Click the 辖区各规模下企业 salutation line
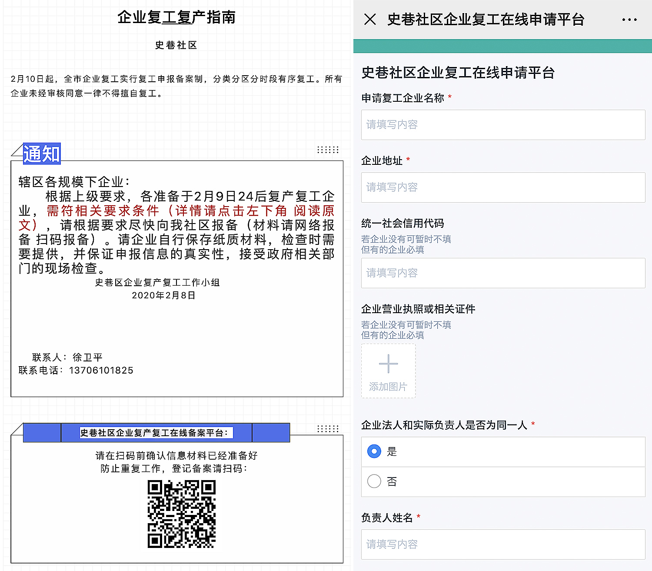652x571 pixels. (x=74, y=182)
